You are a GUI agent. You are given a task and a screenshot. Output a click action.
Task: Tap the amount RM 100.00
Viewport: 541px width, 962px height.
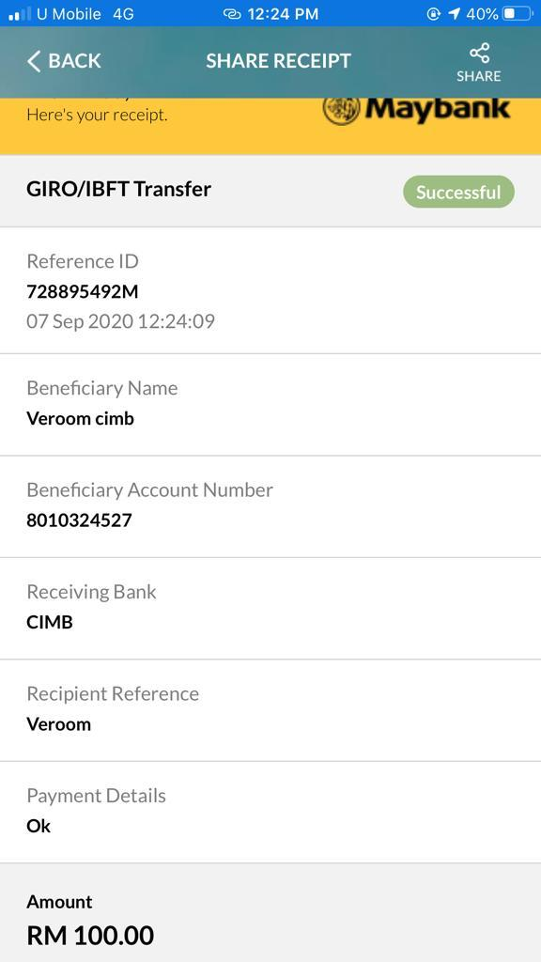90,935
